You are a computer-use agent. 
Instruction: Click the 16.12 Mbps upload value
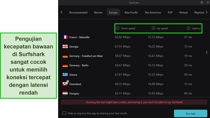(x=156, y=65)
